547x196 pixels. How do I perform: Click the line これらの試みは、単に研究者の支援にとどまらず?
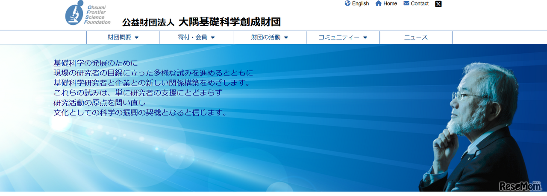click(x=138, y=93)
